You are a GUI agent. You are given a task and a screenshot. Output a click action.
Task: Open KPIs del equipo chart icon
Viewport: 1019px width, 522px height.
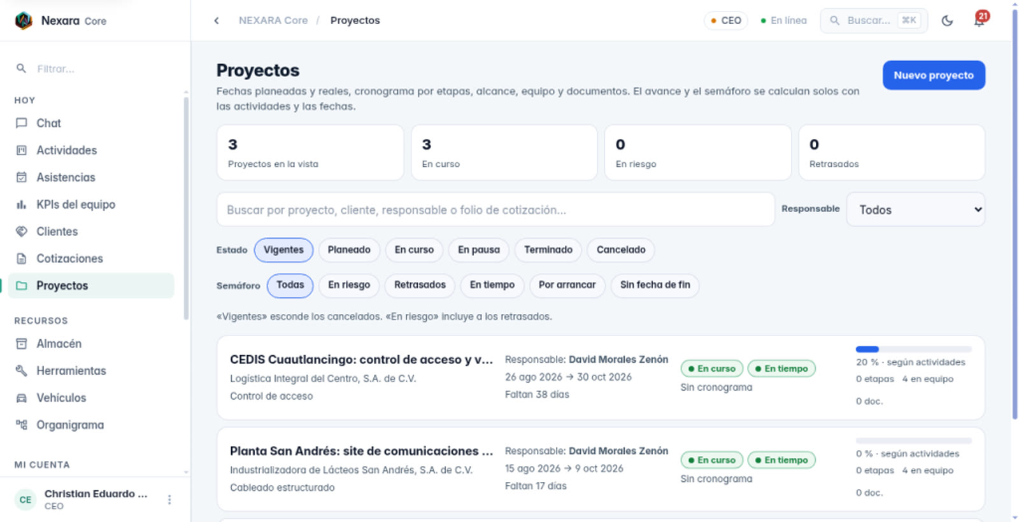click(22, 204)
